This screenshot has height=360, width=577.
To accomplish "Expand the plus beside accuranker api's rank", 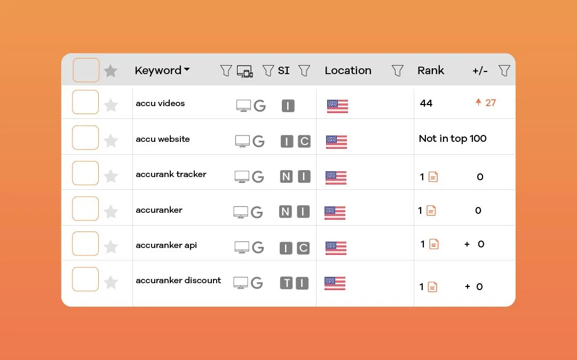I will tap(468, 244).
